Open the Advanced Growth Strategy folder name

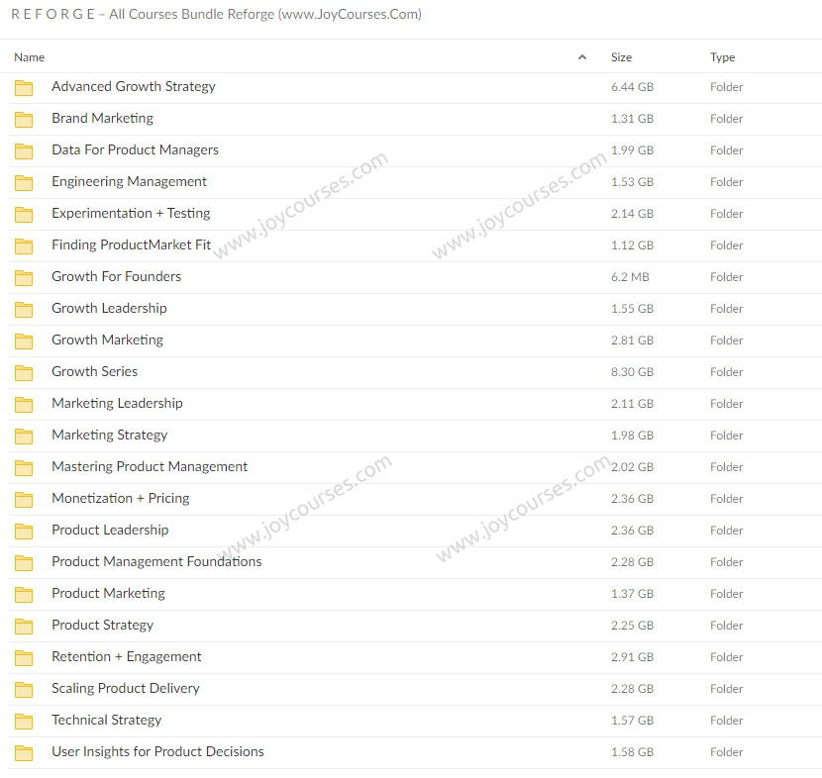(x=133, y=86)
